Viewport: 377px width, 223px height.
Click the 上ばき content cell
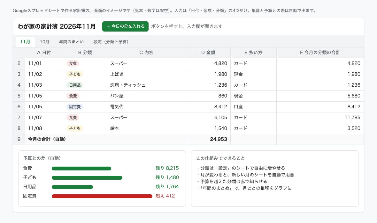pos(146,74)
